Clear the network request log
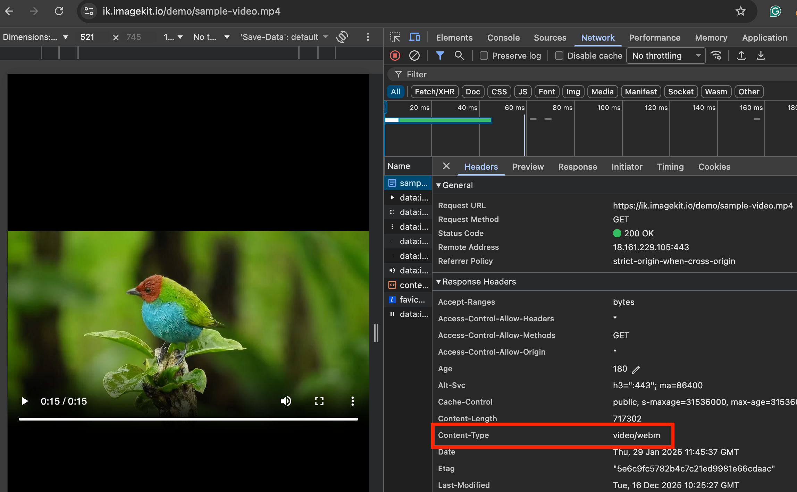Image resolution: width=797 pixels, height=492 pixels. click(x=414, y=55)
